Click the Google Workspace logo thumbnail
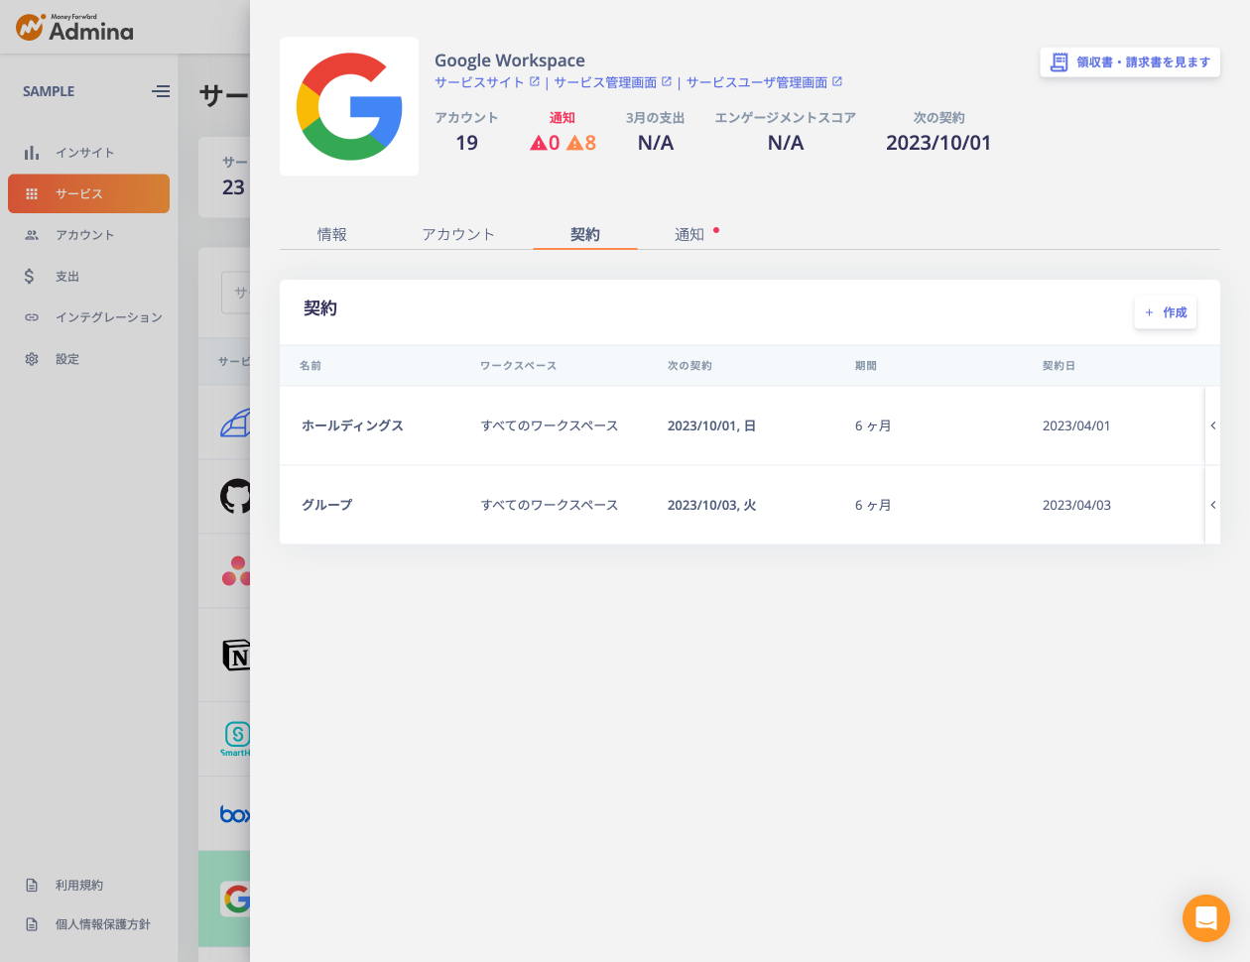 pyautogui.click(x=349, y=107)
